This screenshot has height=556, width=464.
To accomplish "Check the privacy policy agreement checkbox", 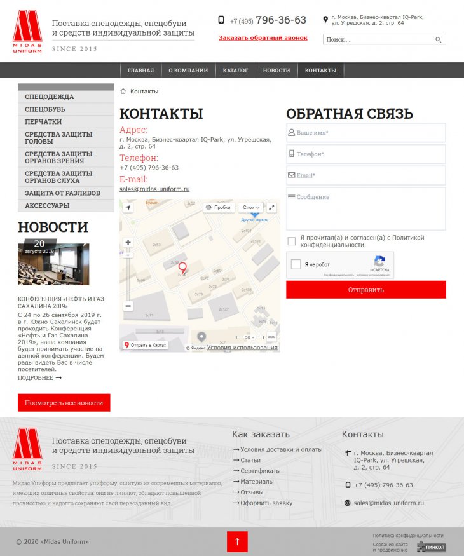I will tap(291, 241).
